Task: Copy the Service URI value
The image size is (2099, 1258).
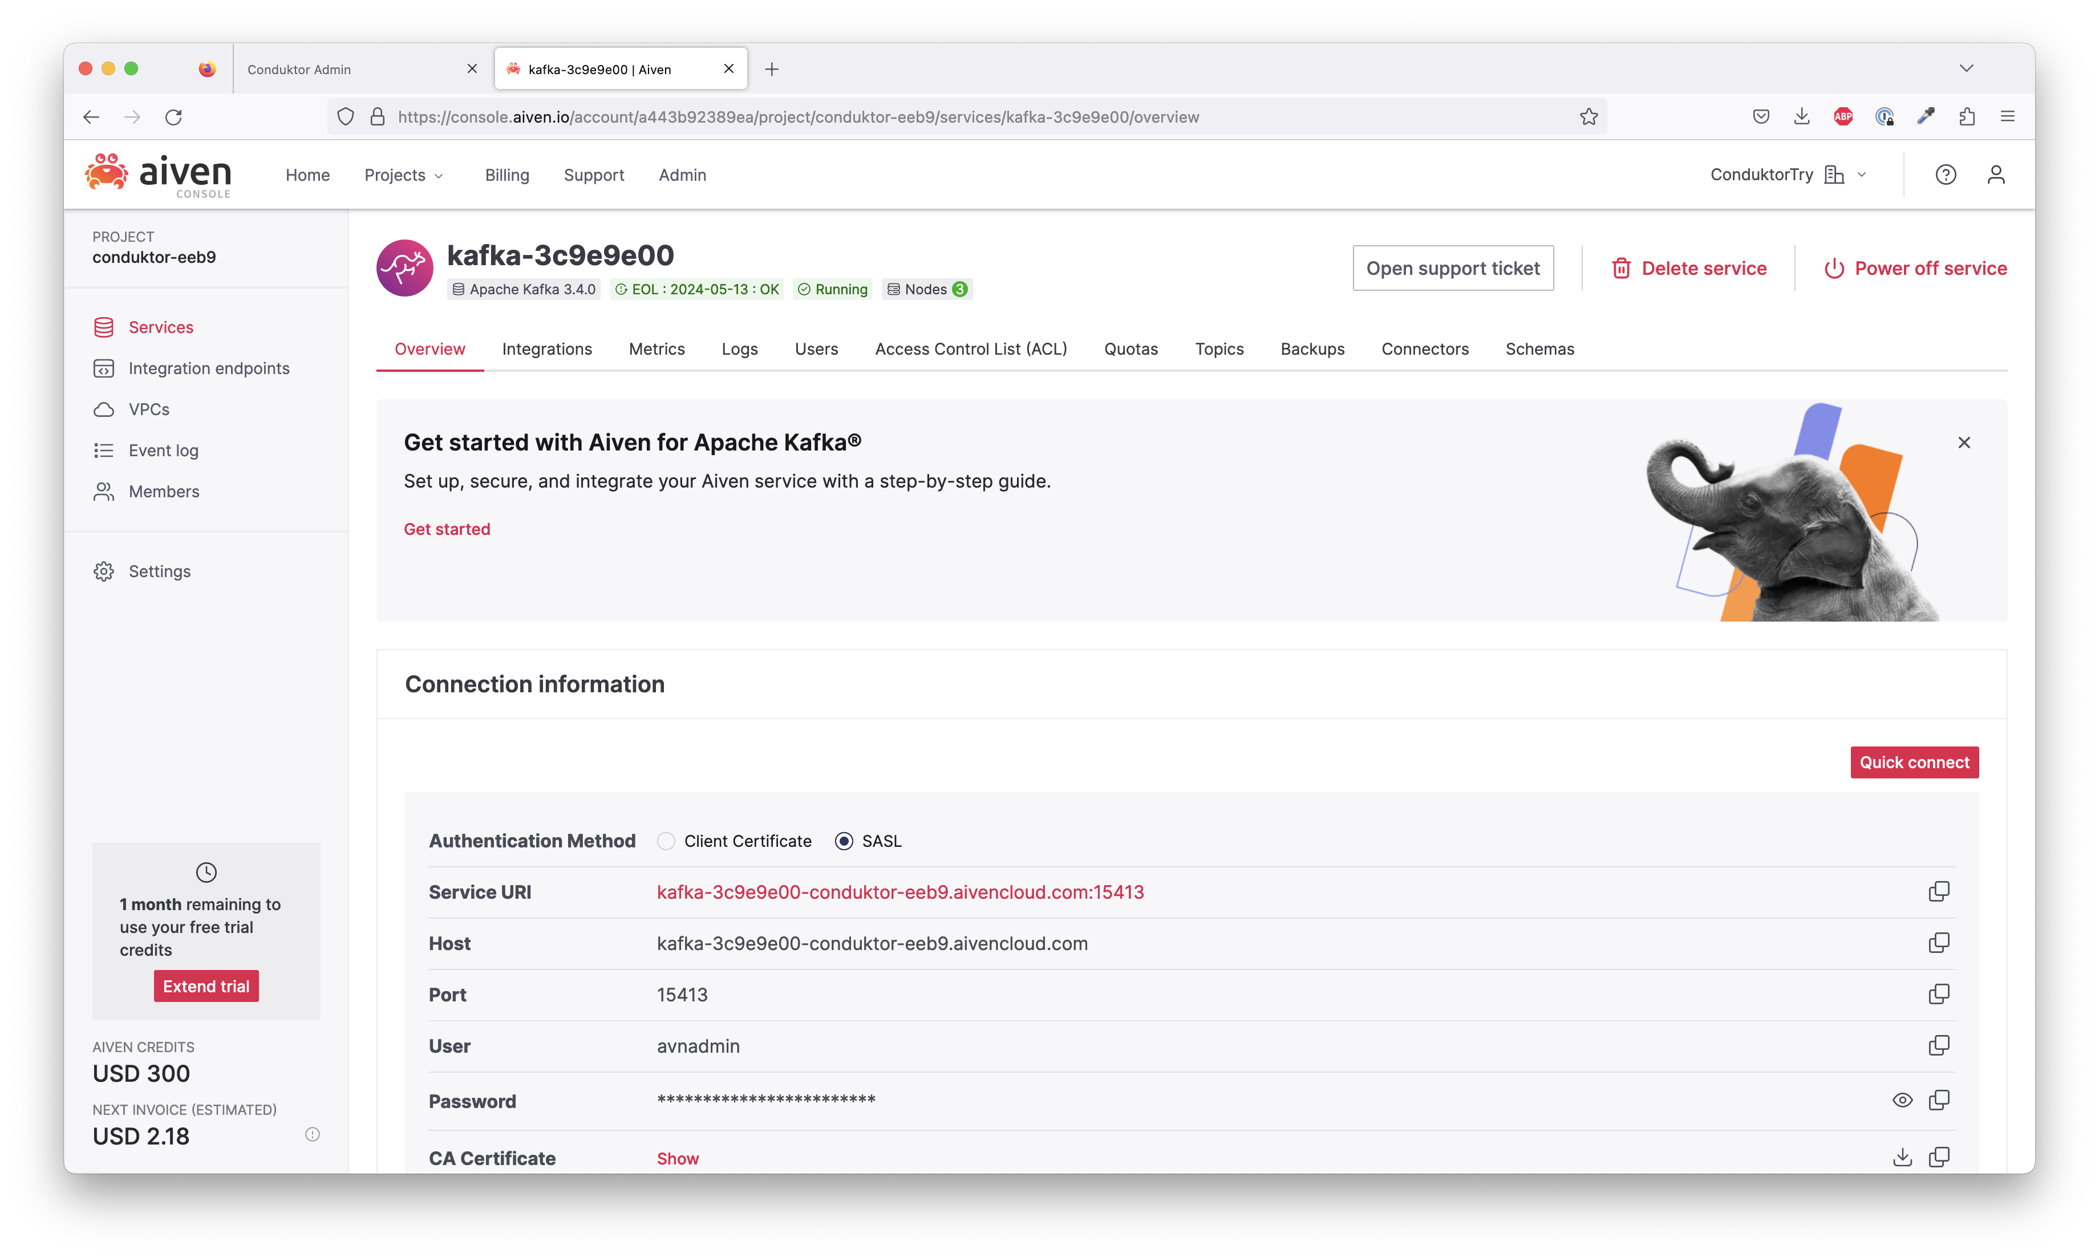Action: pyautogui.click(x=1938, y=892)
